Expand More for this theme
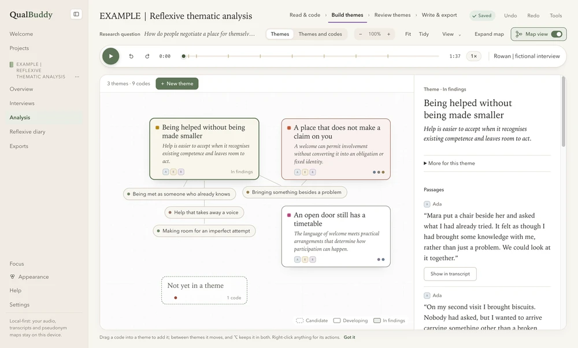578x348 pixels. click(449, 163)
